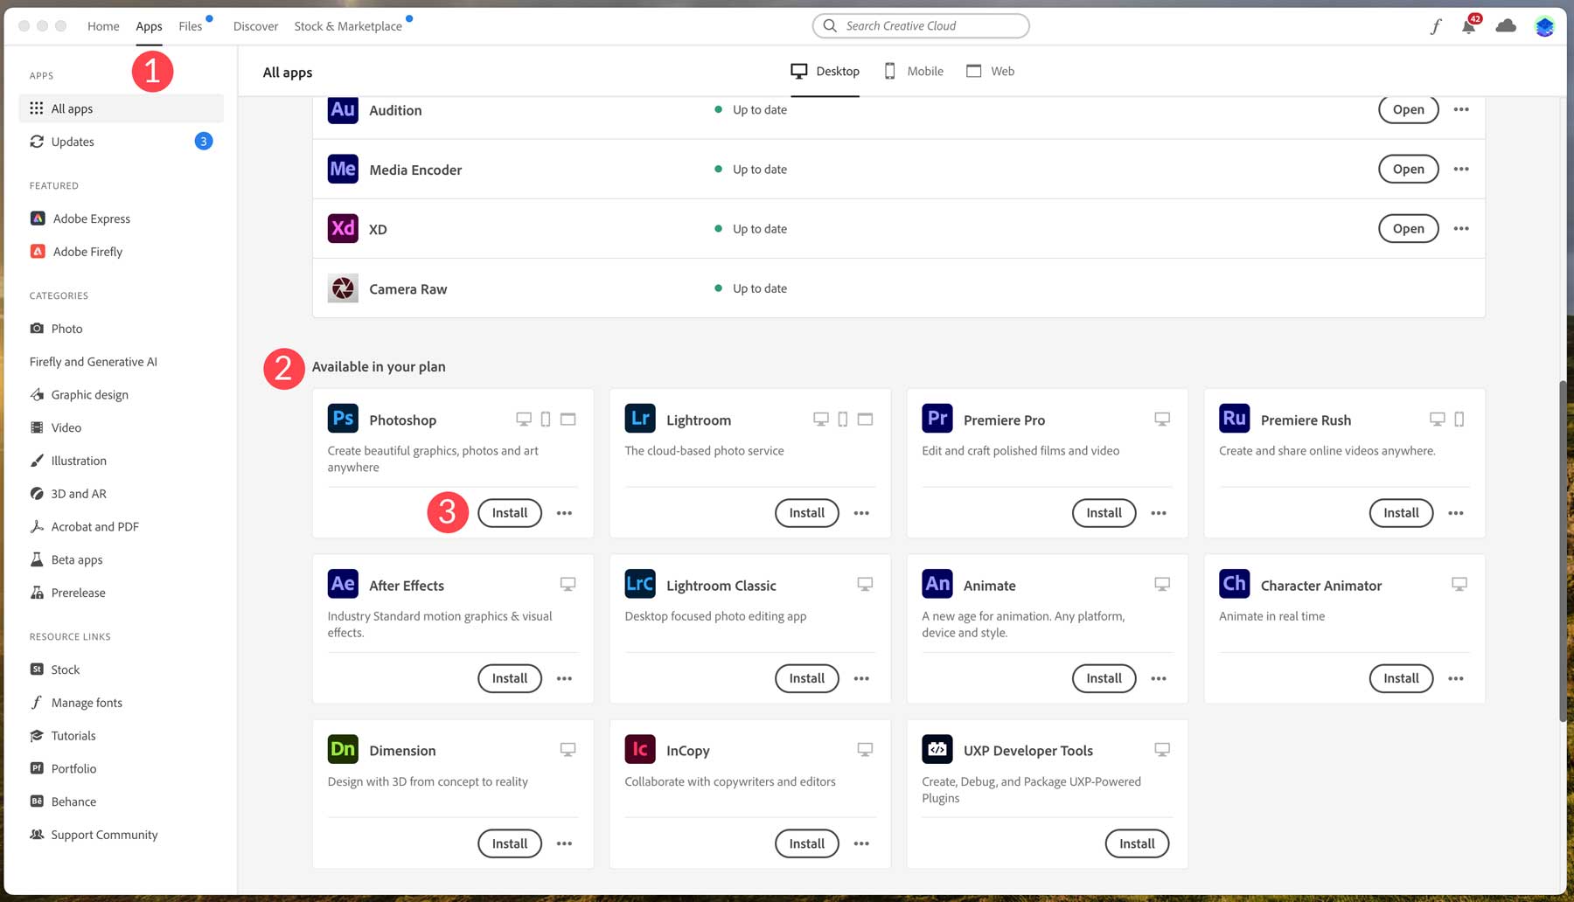
Task: Click the UXP Developer Tools icon
Action: 937,749
